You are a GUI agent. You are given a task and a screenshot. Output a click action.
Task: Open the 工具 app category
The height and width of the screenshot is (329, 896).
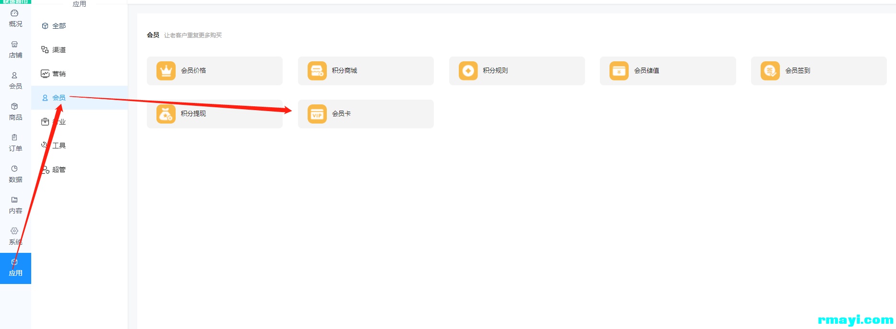point(59,146)
